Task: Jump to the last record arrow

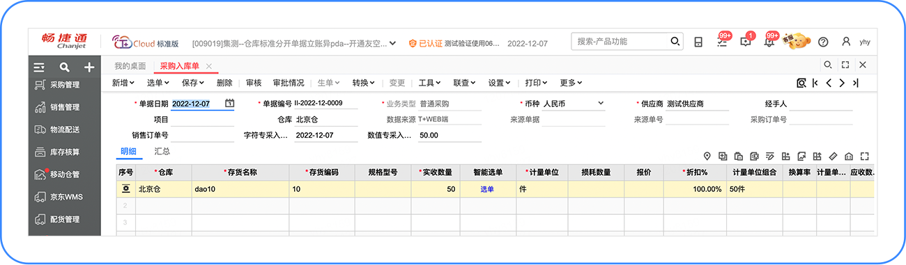Action: (855, 83)
